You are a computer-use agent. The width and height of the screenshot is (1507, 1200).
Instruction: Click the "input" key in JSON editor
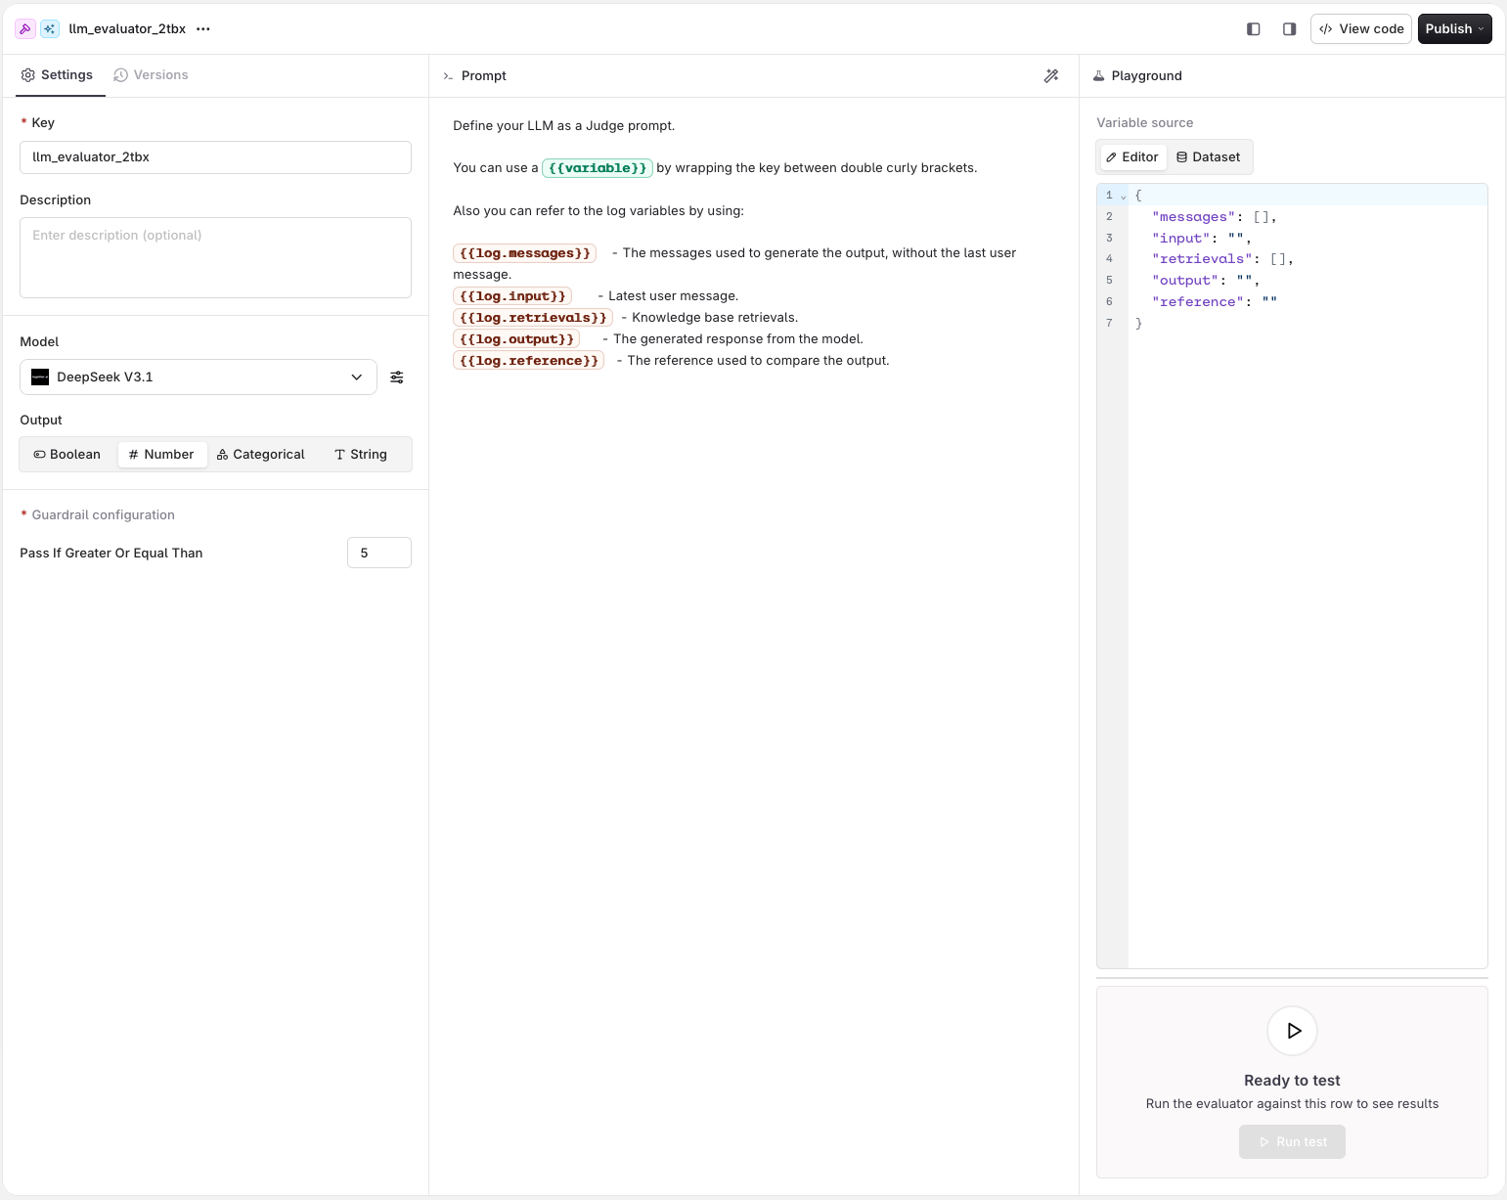click(1181, 239)
